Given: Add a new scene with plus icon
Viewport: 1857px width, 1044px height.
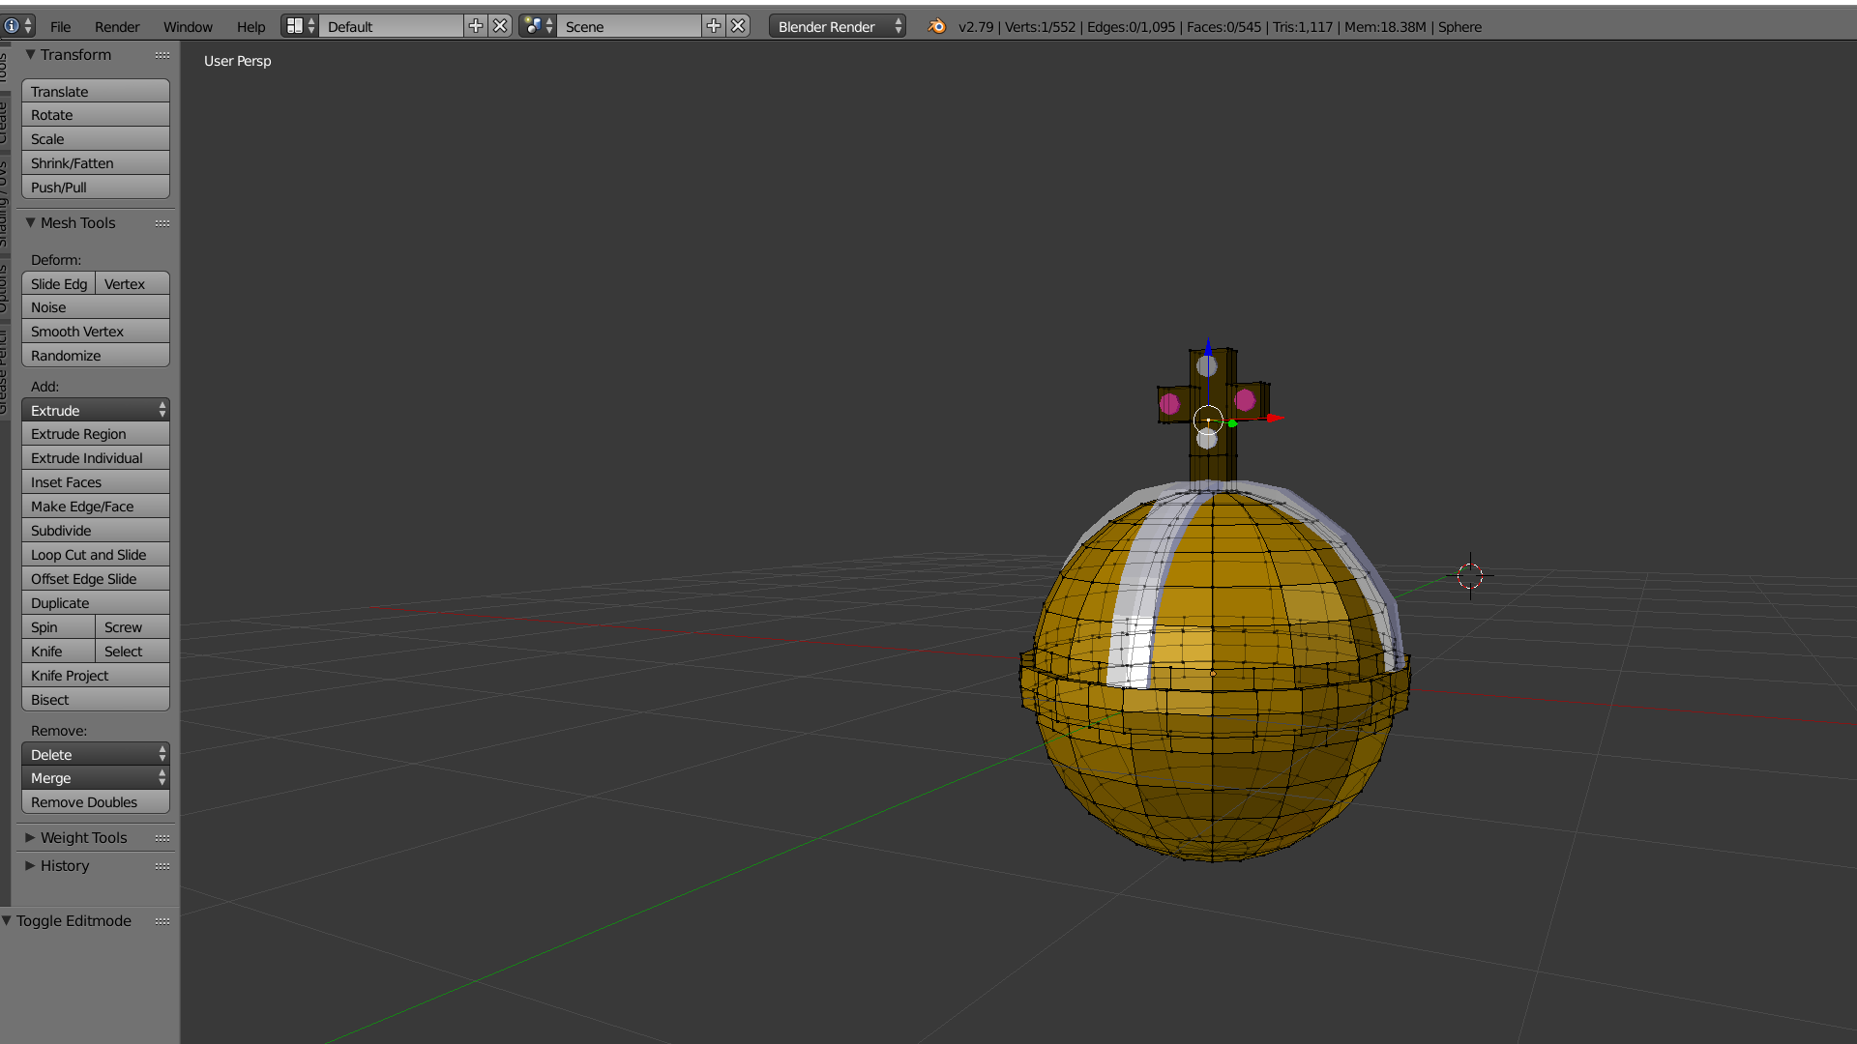Looking at the screenshot, I should [714, 26].
